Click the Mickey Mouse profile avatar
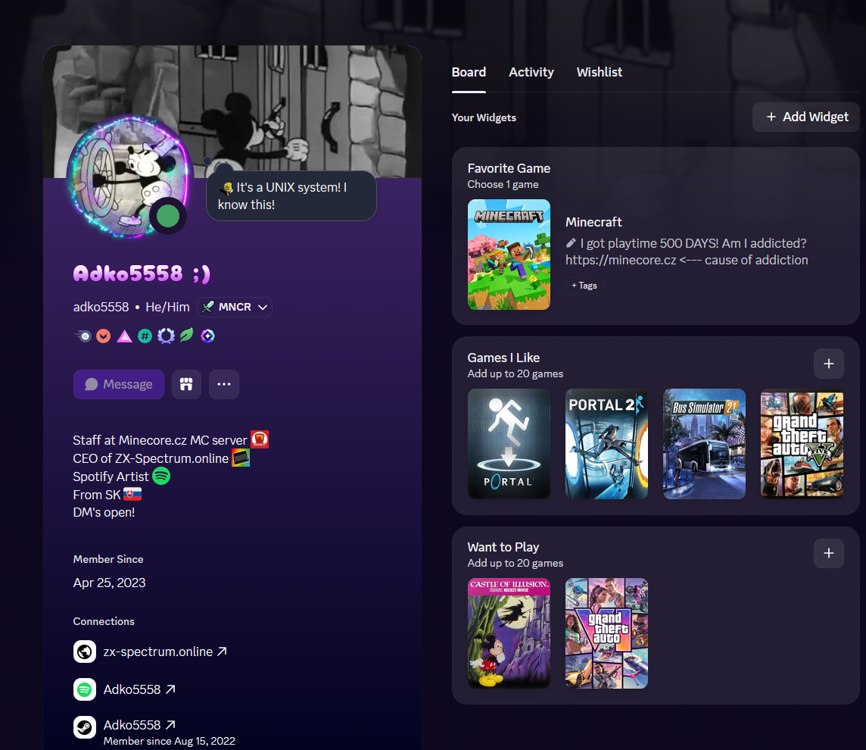The height and width of the screenshot is (750, 866). click(x=130, y=176)
